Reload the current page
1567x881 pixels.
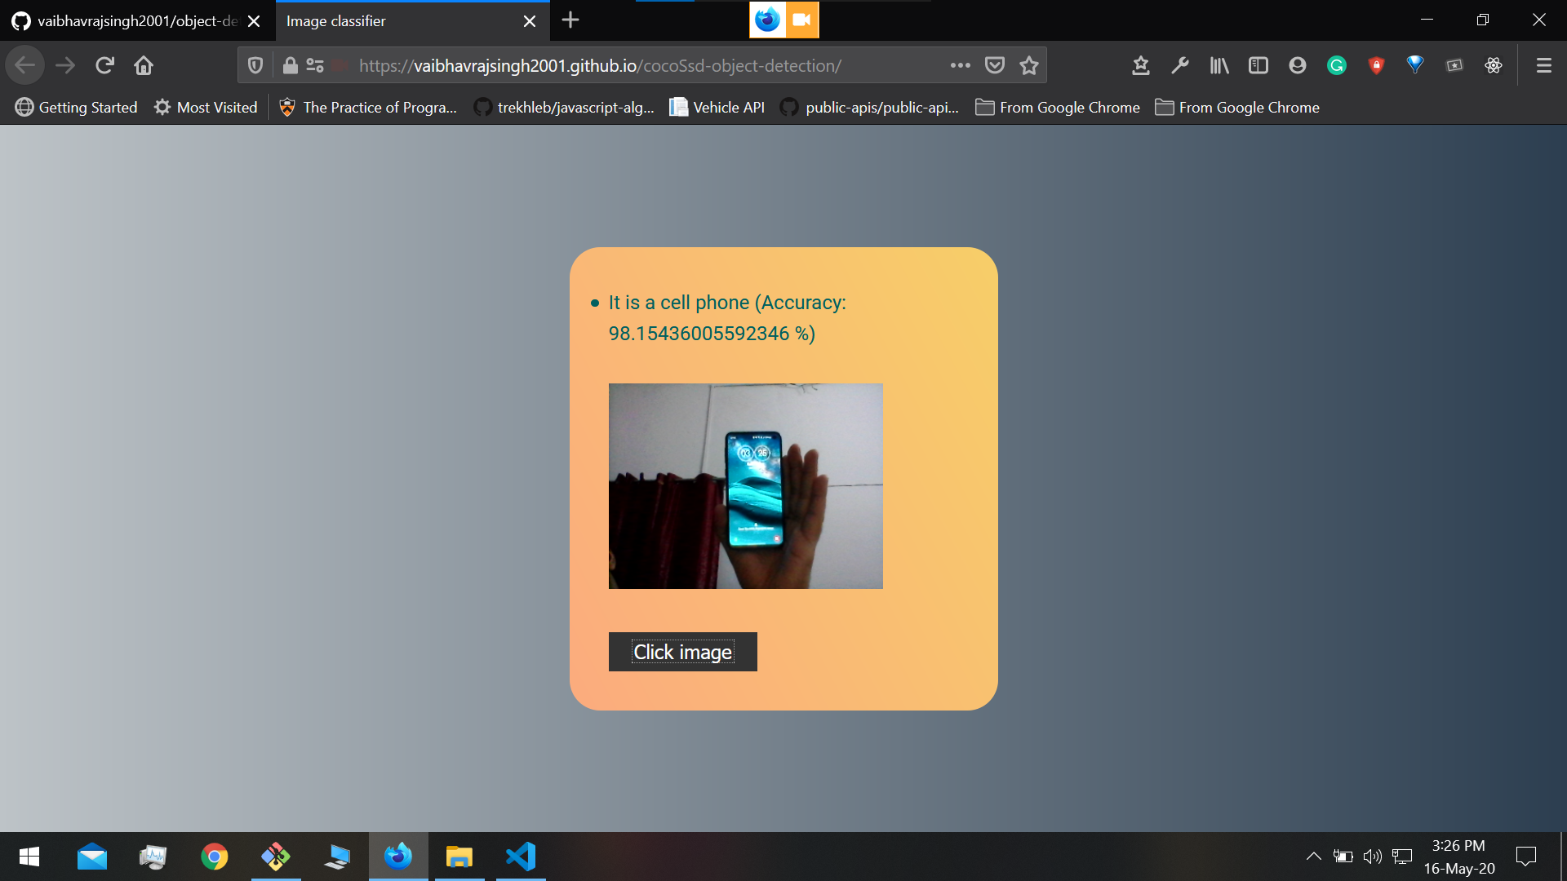pos(104,65)
